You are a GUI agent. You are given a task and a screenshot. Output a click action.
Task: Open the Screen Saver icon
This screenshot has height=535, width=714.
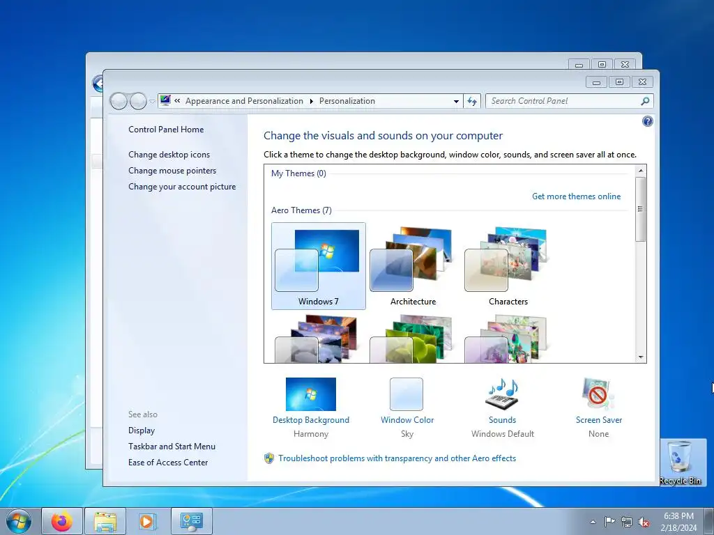[x=598, y=394]
